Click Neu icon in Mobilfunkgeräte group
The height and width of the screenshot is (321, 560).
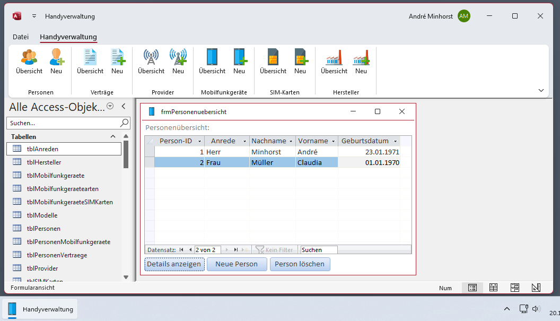(239, 61)
